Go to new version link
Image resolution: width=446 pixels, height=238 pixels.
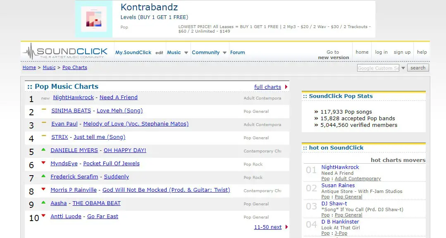coord(333,55)
